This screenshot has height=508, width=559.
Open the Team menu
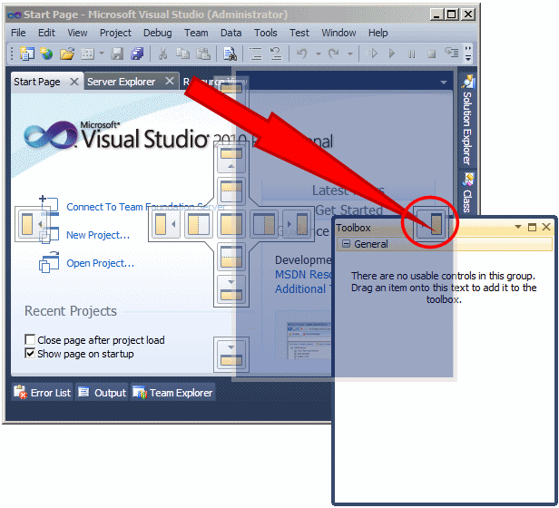[x=196, y=33]
